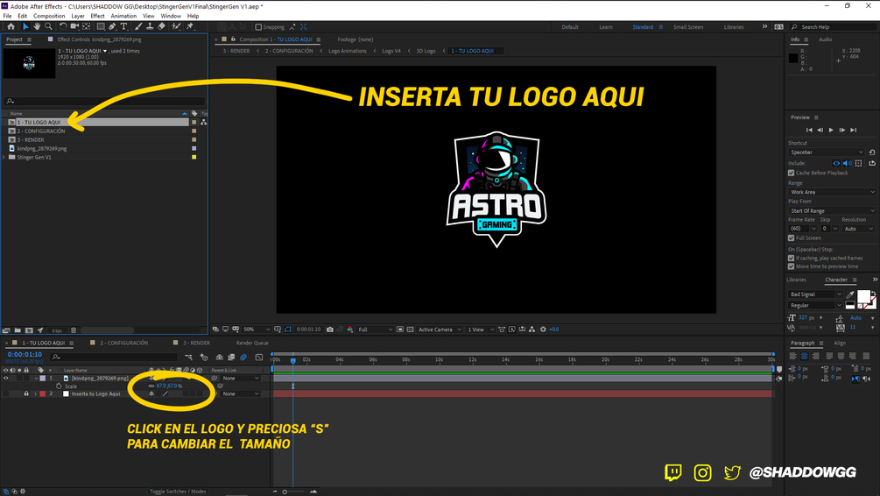The width and height of the screenshot is (880, 496).
Task: Select the Zoom magnifier tool
Action: [x=48, y=26]
